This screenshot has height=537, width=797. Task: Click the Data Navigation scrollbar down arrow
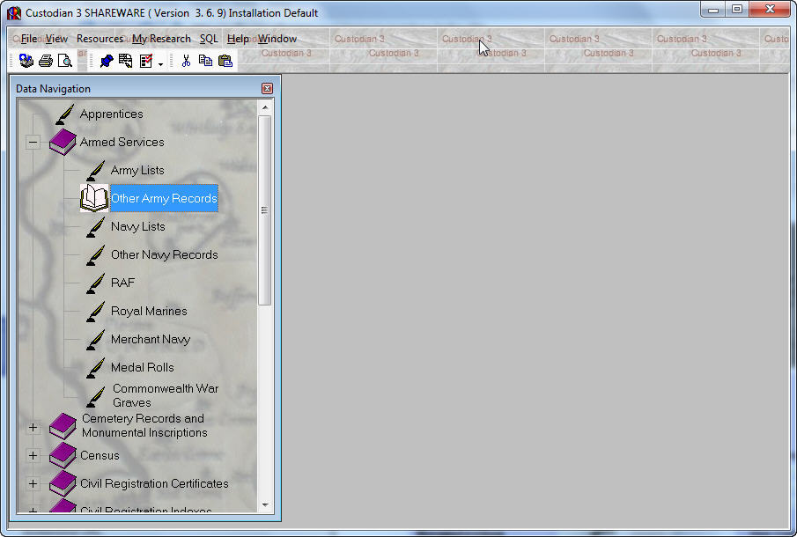tap(265, 504)
